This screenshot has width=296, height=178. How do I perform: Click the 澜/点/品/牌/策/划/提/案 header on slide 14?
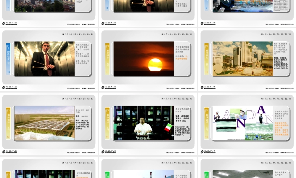[177, 99]
